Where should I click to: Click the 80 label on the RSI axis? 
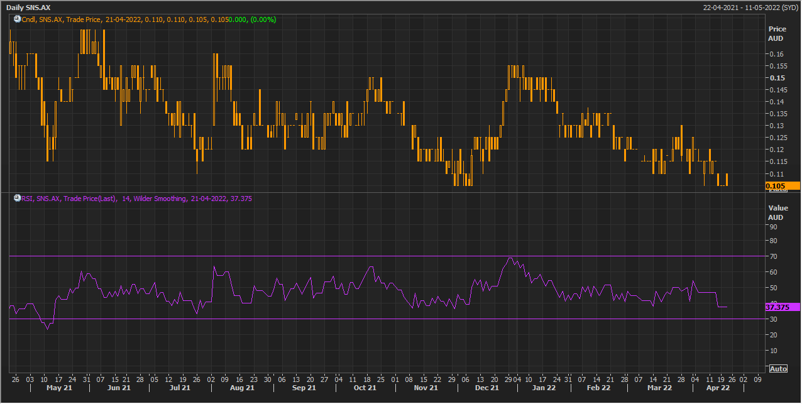pyautogui.click(x=773, y=241)
